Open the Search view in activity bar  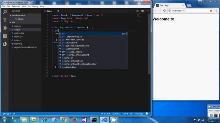click(x=5, y=12)
